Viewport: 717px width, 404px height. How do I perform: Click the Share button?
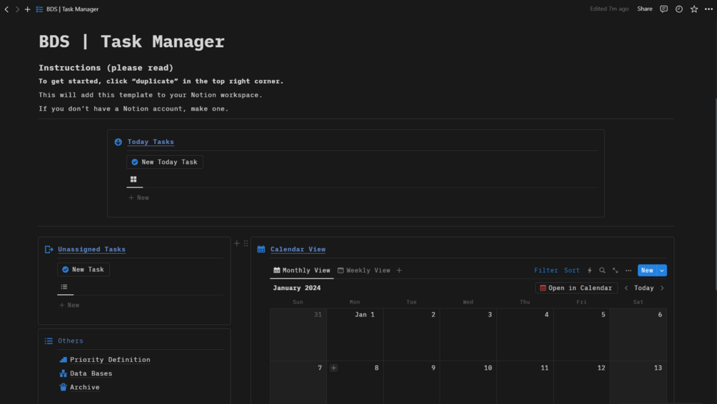pyautogui.click(x=645, y=9)
